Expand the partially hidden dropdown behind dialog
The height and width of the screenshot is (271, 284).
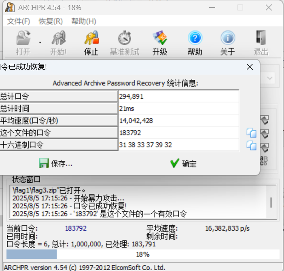pos(270,78)
